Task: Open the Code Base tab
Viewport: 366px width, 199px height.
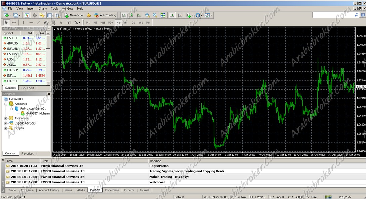Action: 112,190
